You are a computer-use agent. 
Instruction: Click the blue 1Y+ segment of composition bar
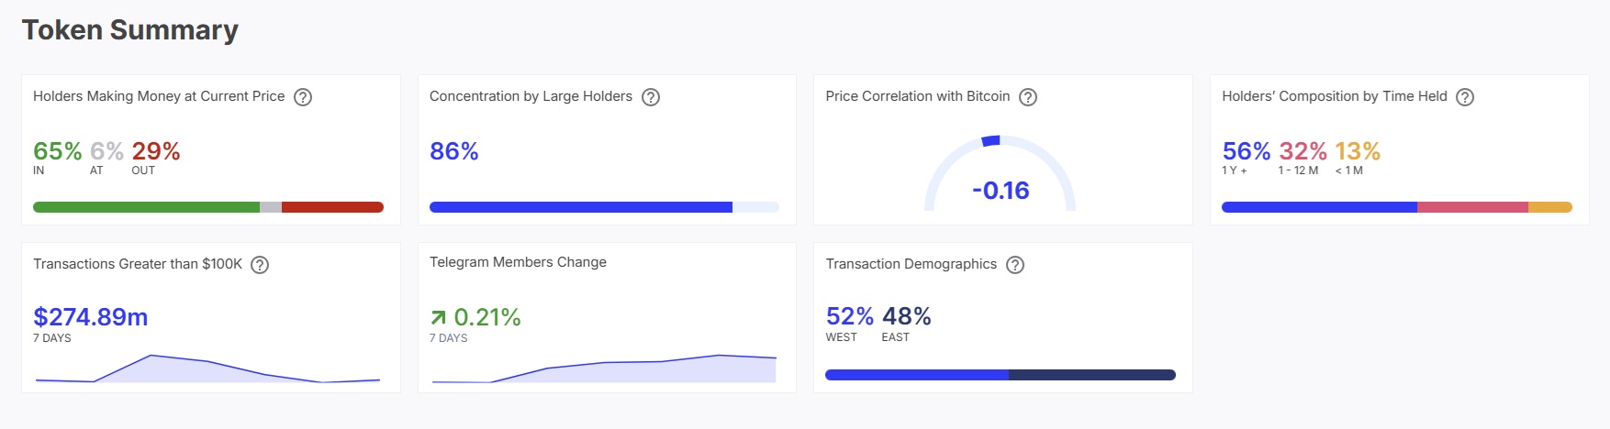click(x=1319, y=207)
